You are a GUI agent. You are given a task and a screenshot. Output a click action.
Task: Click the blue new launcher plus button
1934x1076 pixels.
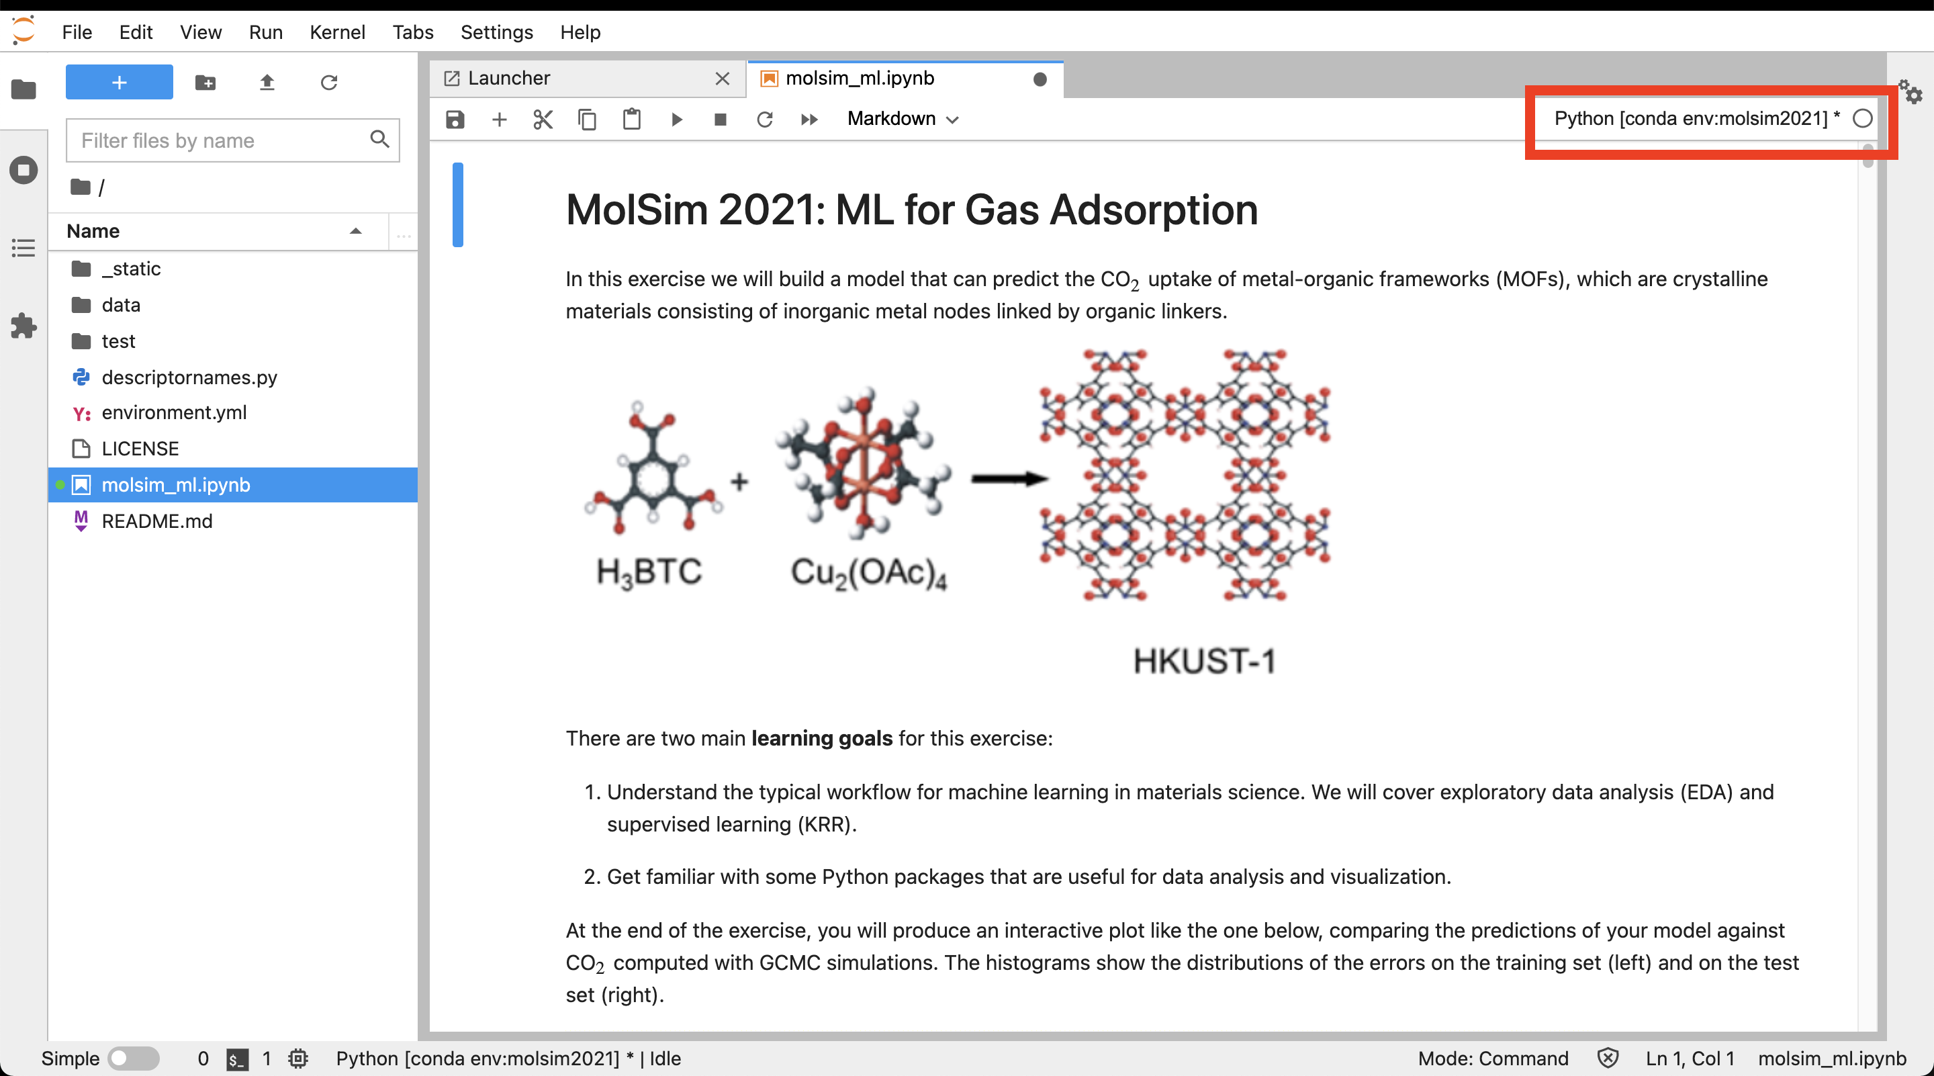(x=120, y=82)
